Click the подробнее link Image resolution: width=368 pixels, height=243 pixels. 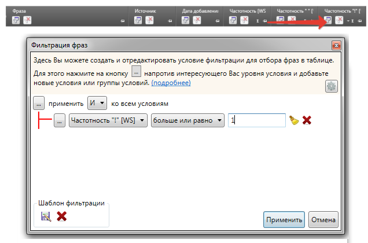pyautogui.click(x=171, y=83)
